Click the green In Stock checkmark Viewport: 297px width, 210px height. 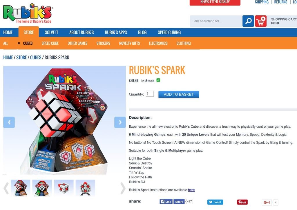(x=158, y=80)
